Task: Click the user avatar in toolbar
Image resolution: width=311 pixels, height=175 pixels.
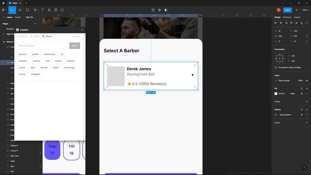Action: (278, 10)
